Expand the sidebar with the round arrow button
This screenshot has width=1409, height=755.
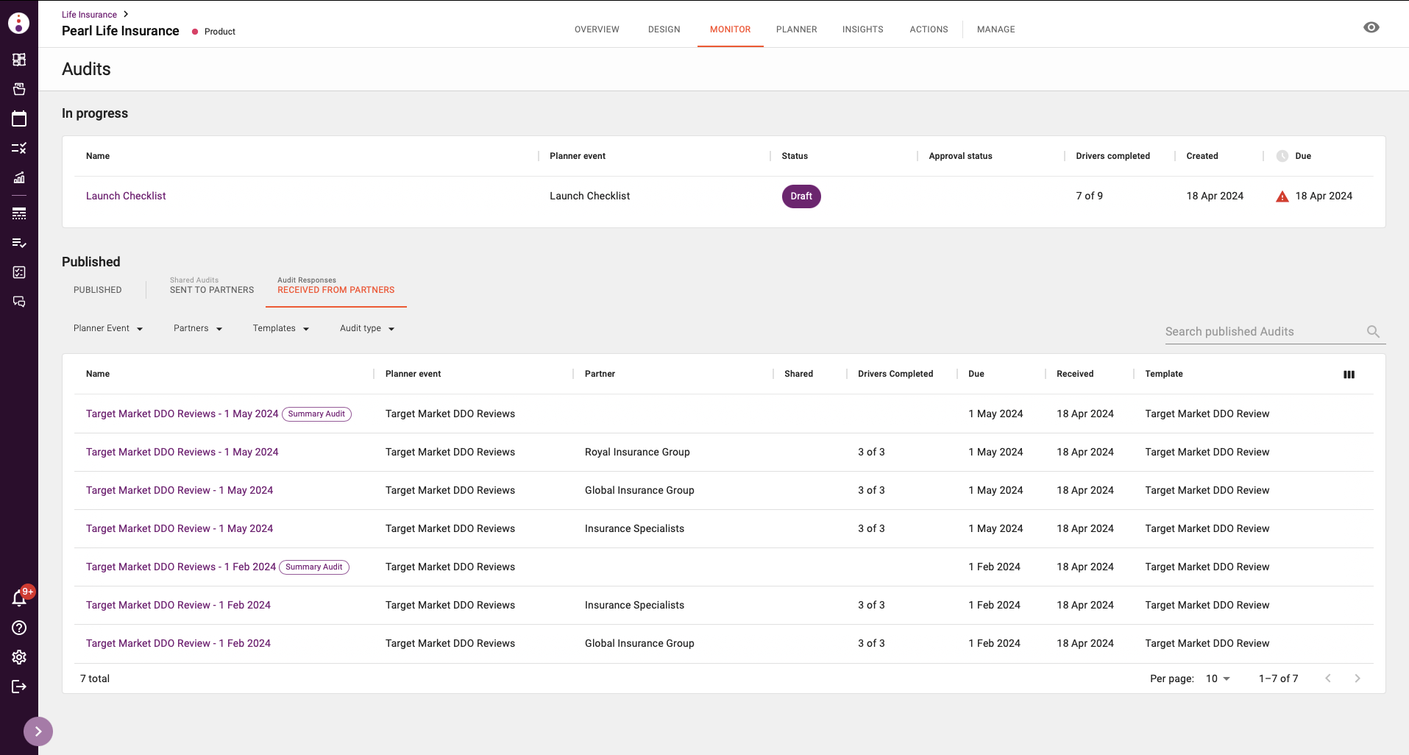[38, 731]
